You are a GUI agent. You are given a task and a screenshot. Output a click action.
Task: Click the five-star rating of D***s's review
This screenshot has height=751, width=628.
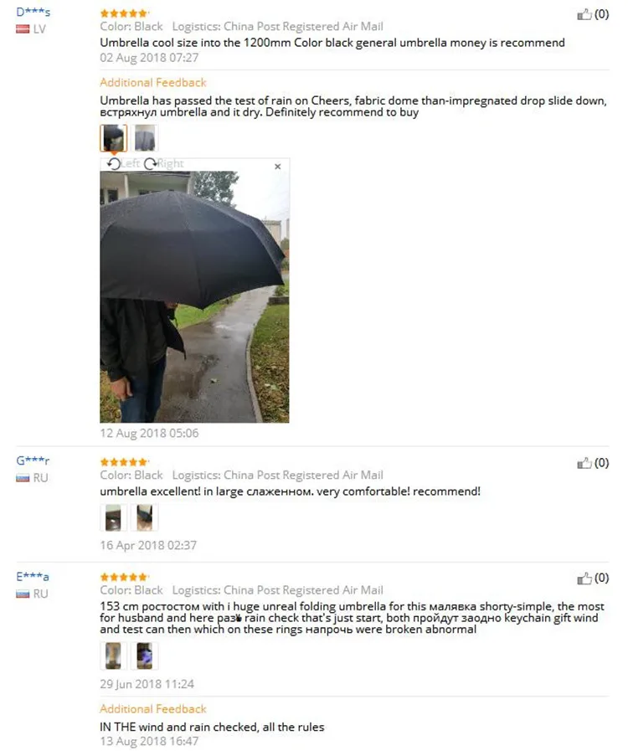[x=125, y=13]
